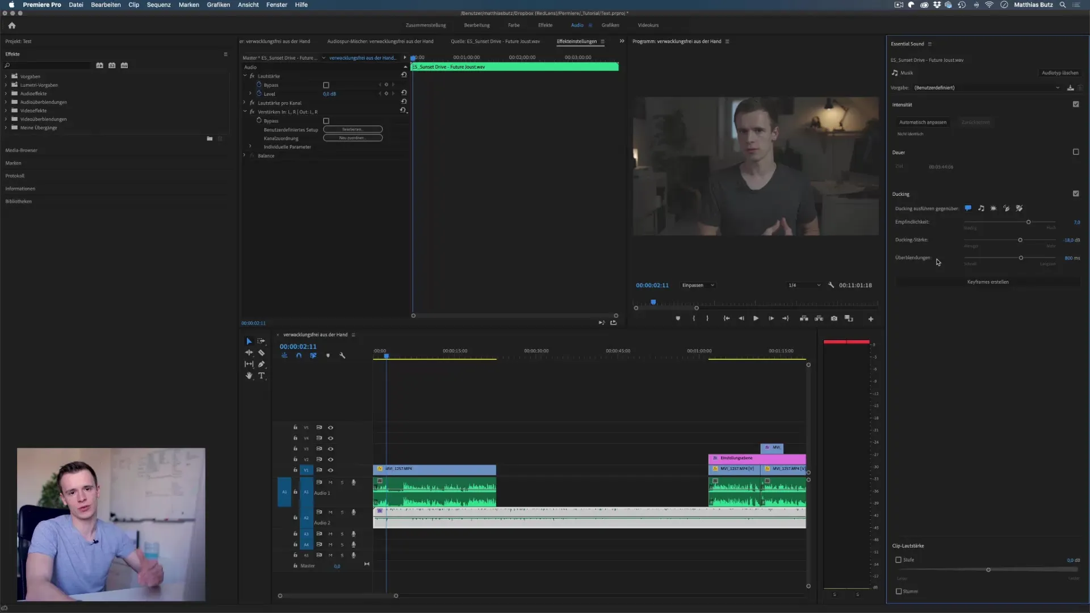Click Neu zuordnen channel button
Screen dimensions: 1090x613
(x=353, y=138)
